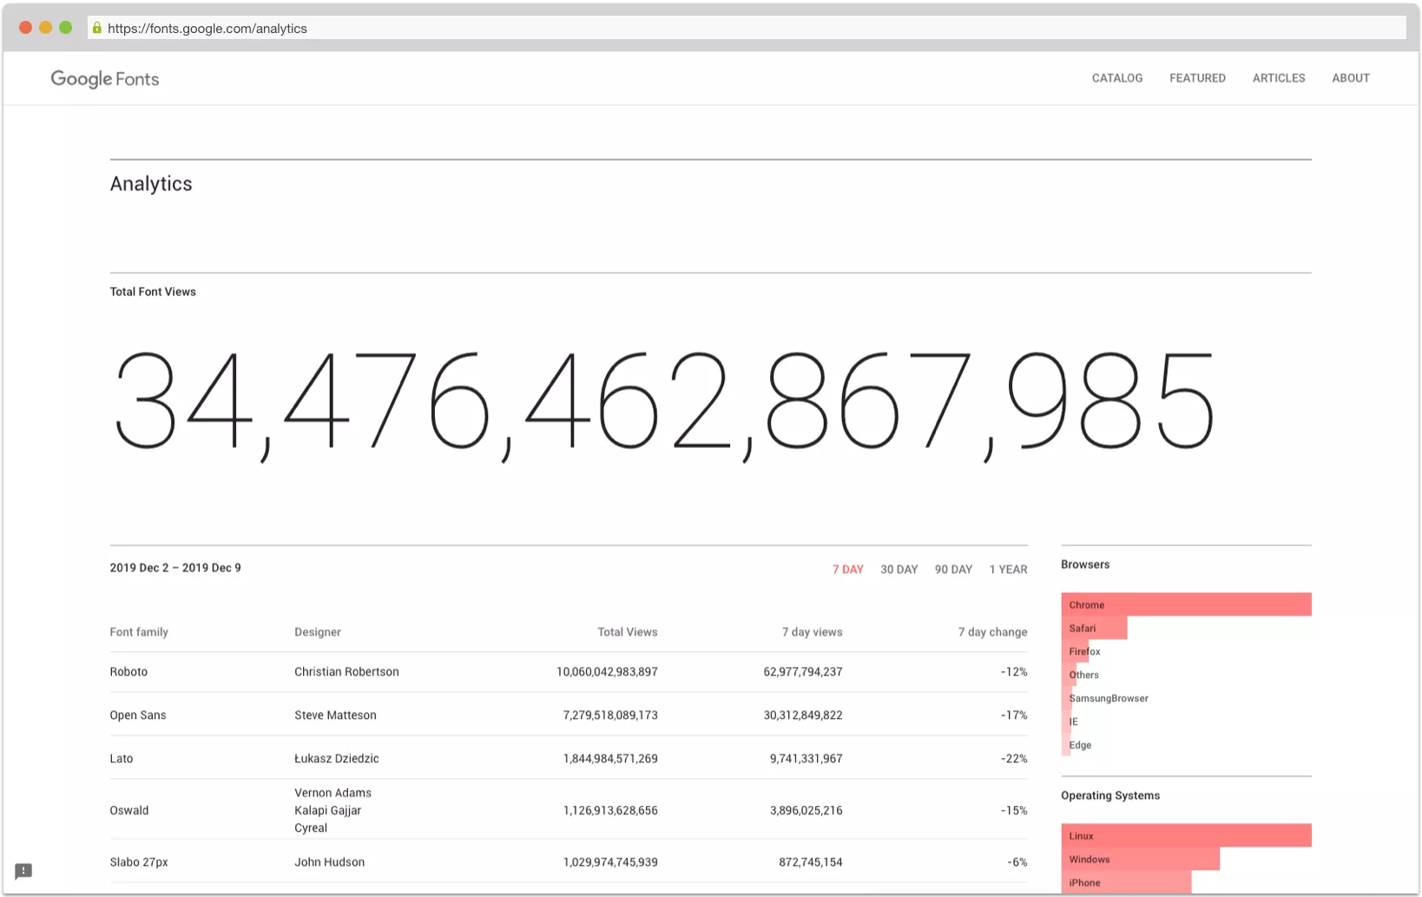The image size is (1422, 897).
Task: Click Oswald change value -15%
Action: click(x=1014, y=811)
